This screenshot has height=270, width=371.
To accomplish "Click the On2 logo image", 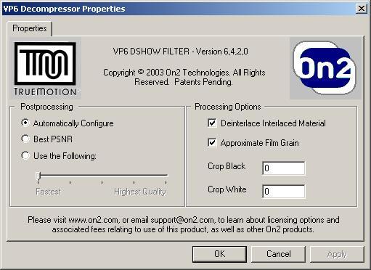I will click(325, 68).
